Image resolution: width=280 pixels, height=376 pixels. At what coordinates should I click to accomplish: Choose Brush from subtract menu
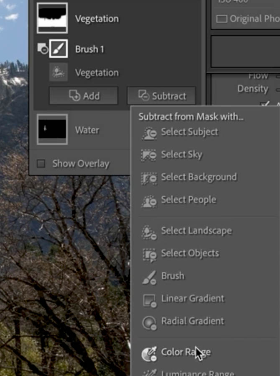pos(173,276)
